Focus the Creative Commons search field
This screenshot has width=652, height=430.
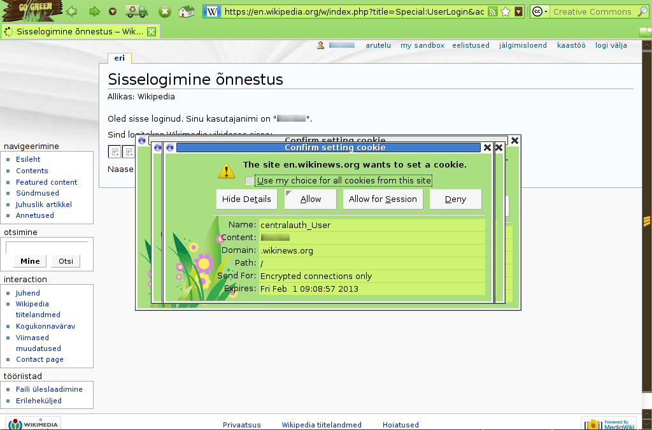coord(592,11)
